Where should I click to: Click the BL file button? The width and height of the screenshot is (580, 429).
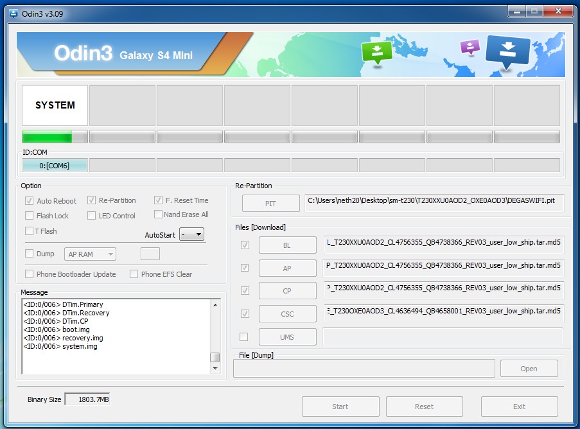pyautogui.click(x=287, y=245)
